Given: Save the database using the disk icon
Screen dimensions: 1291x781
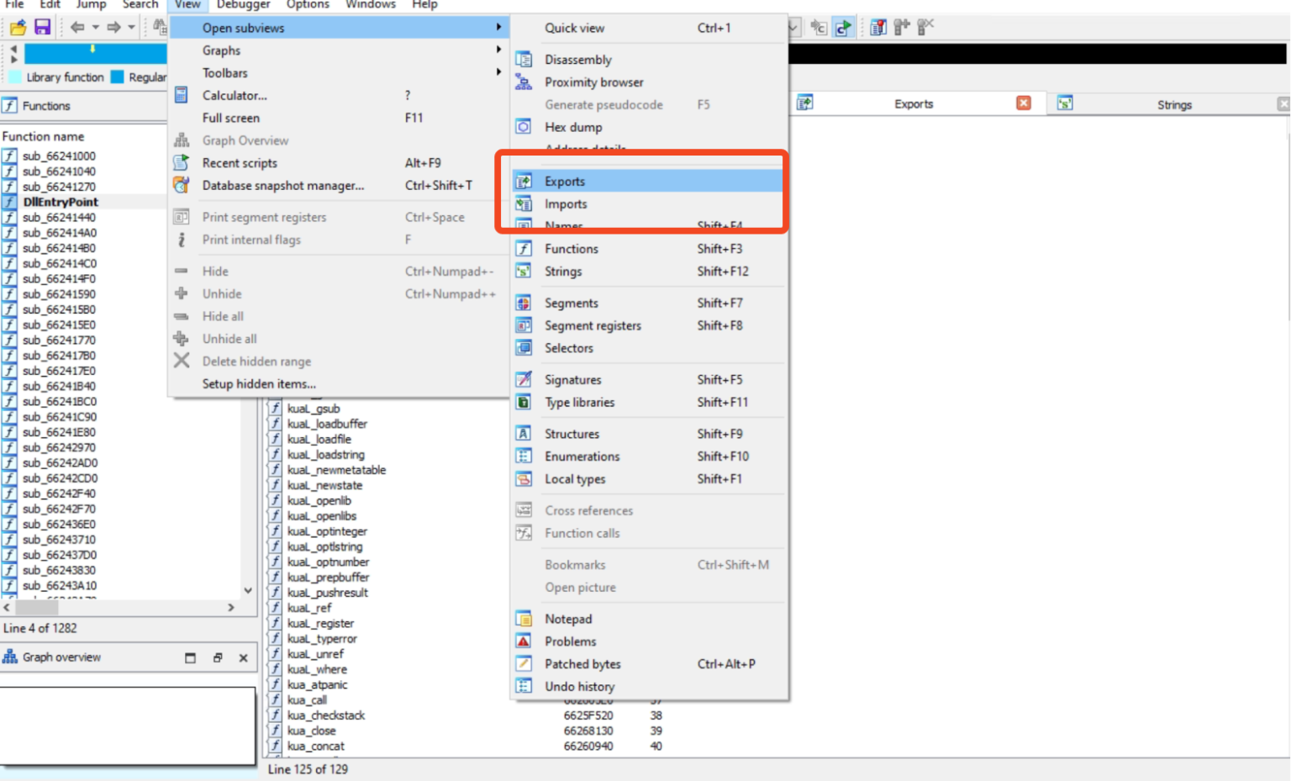Looking at the screenshot, I should click(42, 28).
